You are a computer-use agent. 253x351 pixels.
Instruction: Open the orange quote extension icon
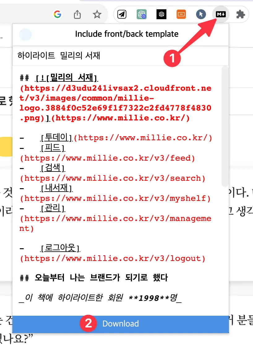pyautogui.click(x=181, y=14)
